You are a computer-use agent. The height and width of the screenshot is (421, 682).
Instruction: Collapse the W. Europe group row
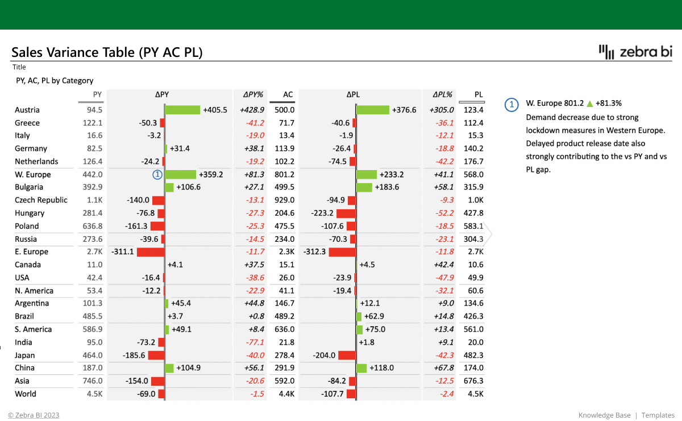pyautogui.click(x=32, y=175)
